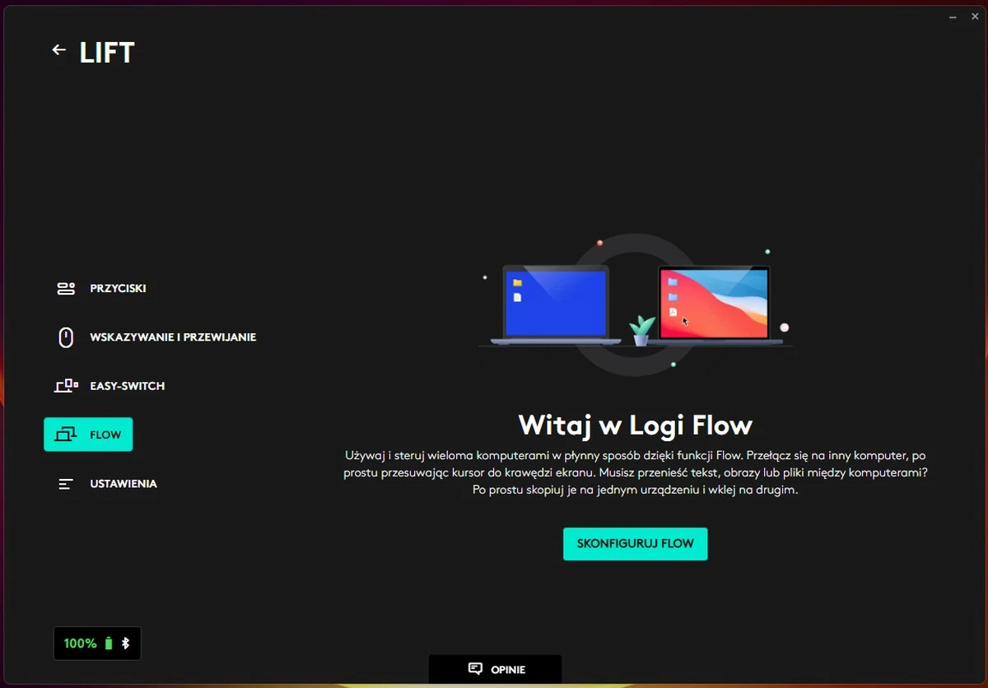Click the Bluetooth icon next to battery
The height and width of the screenshot is (688, 988).
click(127, 643)
